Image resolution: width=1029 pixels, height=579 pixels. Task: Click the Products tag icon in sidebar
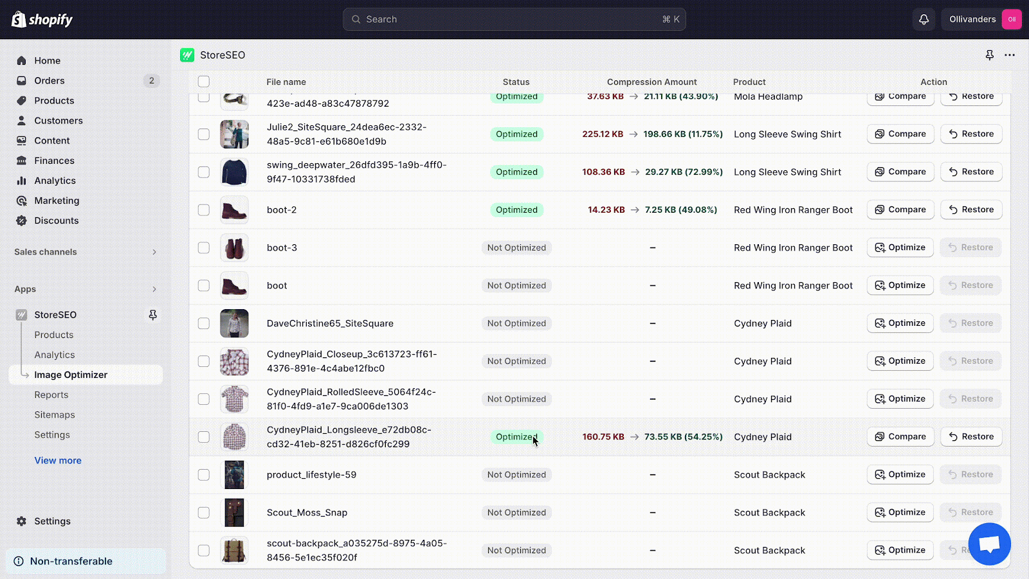tap(22, 100)
